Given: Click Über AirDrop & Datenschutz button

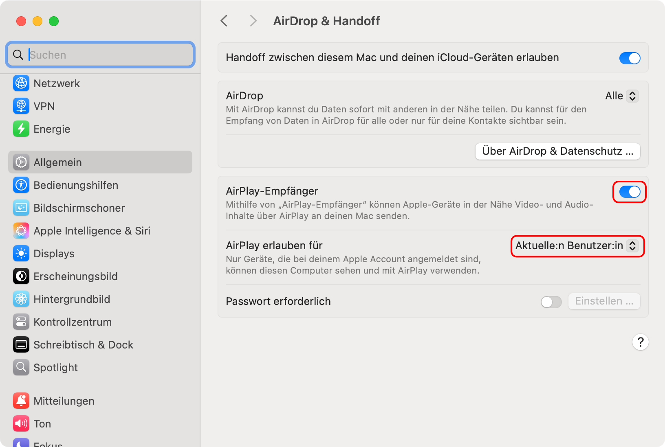Looking at the screenshot, I should (558, 151).
